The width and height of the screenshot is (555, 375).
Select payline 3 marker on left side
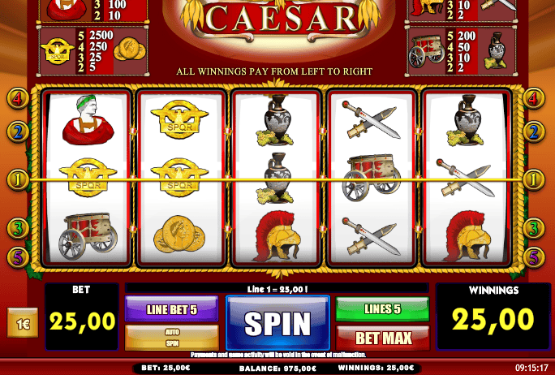pos(17,228)
